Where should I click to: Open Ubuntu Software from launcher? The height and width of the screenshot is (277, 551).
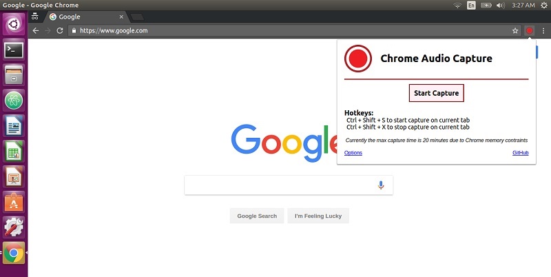[14, 202]
